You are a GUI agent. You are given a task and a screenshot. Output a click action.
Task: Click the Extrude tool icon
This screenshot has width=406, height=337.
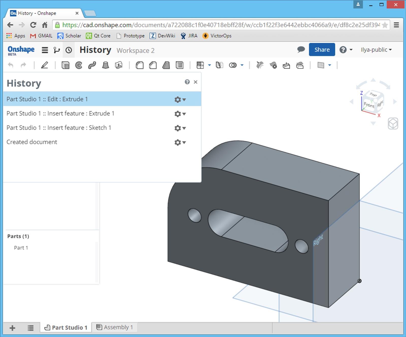(65, 65)
